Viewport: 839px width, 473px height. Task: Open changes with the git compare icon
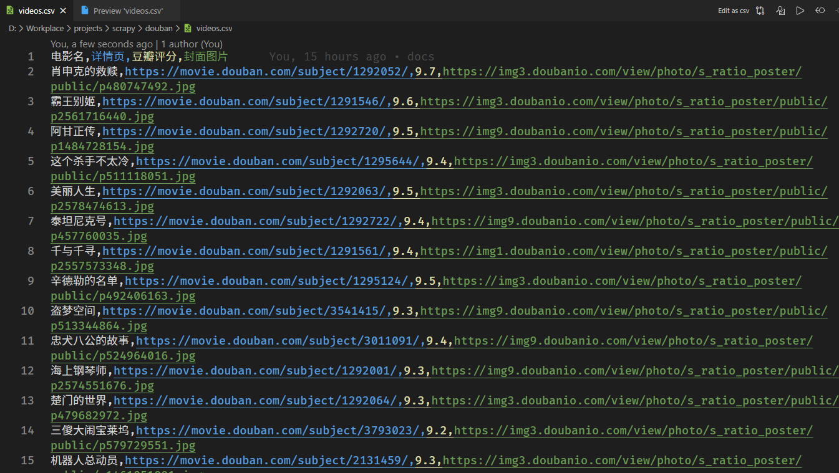click(760, 11)
